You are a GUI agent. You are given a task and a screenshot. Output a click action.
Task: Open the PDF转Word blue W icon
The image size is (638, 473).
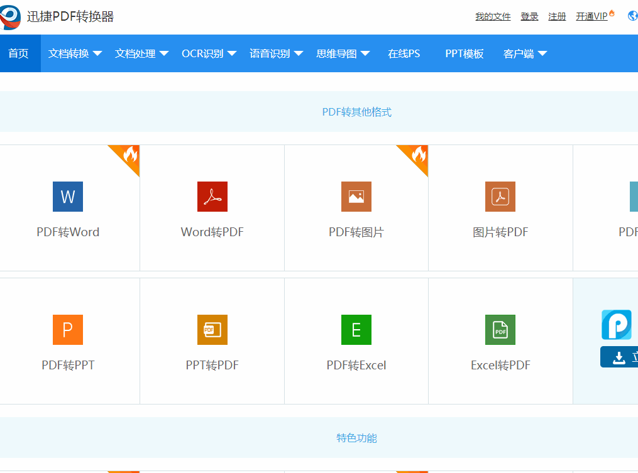[68, 197]
